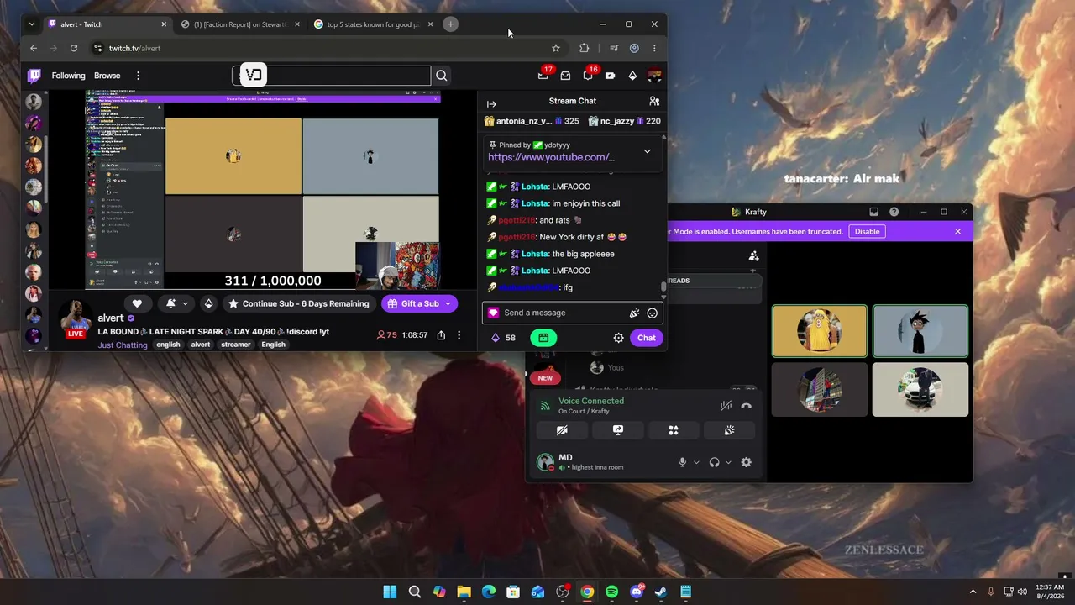Click the Windows Start button
This screenshot has height=605, width=1075.
click(x=390, y=592)
